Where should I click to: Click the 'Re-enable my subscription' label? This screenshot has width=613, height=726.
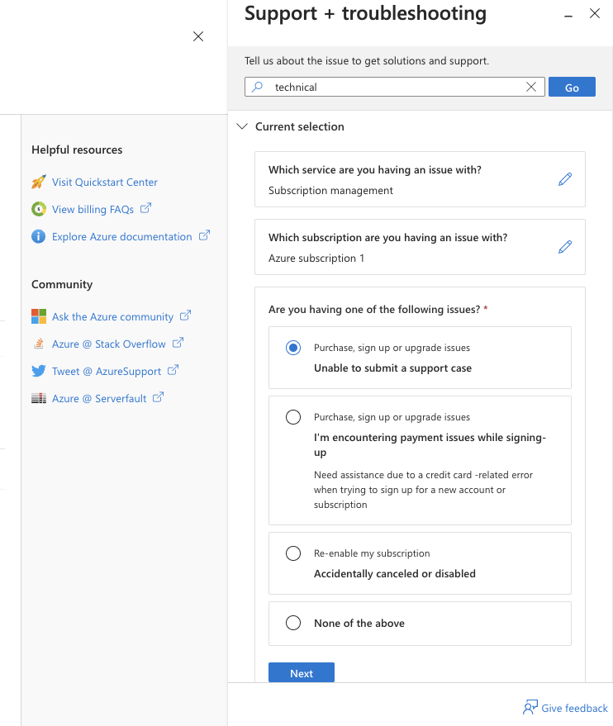372,553
